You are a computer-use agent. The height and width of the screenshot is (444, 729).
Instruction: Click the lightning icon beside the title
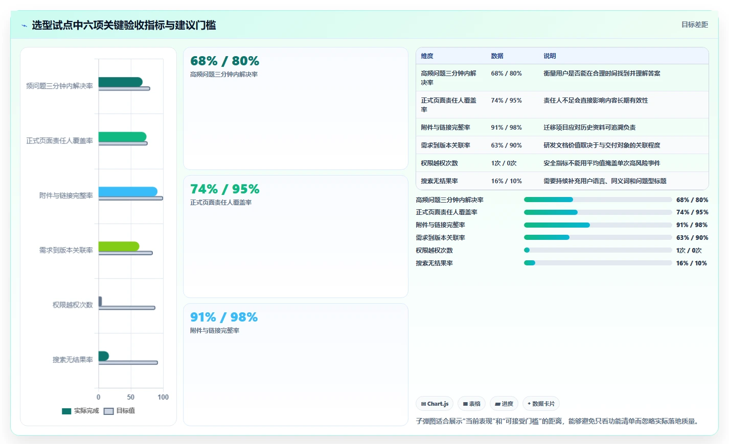pyautogui.click(x=24, y=26)
